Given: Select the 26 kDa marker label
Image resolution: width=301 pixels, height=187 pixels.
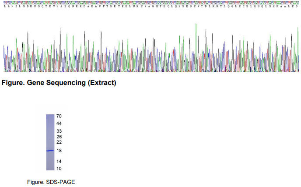Looking at the screenshot, I should 59,137.
